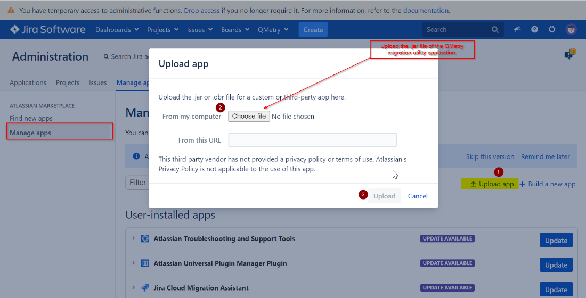Expand Atlassian Universal Plugin Manager Plugin row

pyautogui.click(x=133, y=263)
